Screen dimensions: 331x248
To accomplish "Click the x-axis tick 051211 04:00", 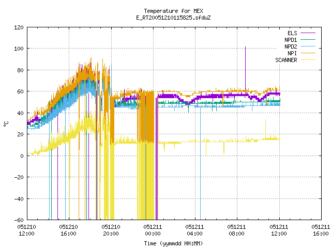I will (194, 230).
